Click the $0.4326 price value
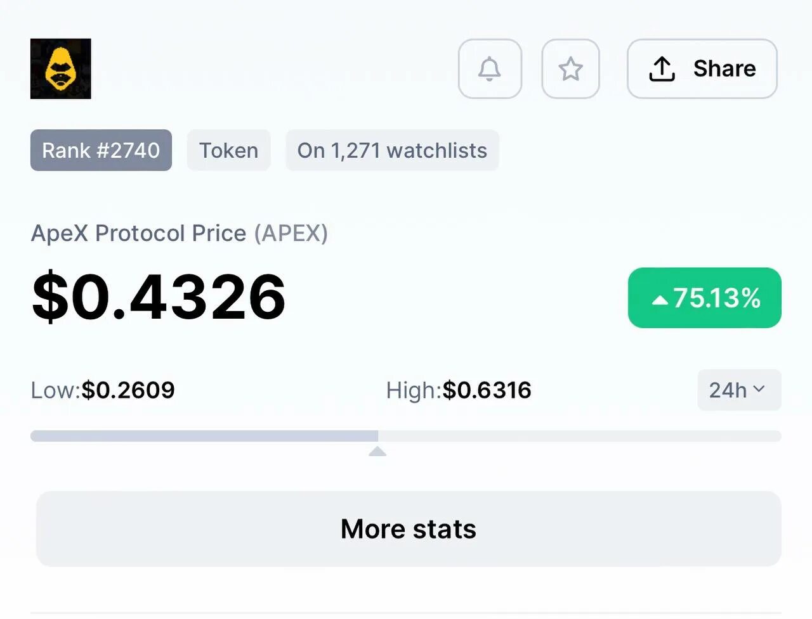The width and height of the screenshot is (812, 619). (x=159, y=297)
